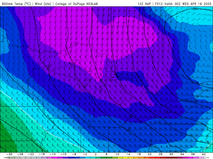Click the '−26' value on the temperature scale
Screen dimensions: 213x159
tap(20, 154)
